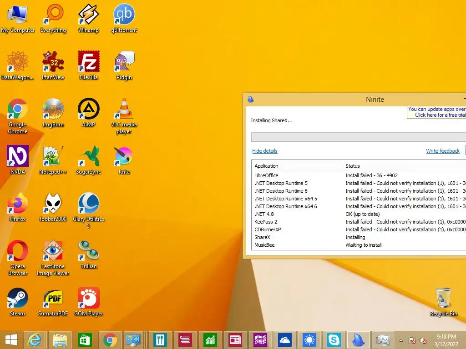Open the Food & Drink taskbar app
Screen dimensions: 466x349
(160, 340)
